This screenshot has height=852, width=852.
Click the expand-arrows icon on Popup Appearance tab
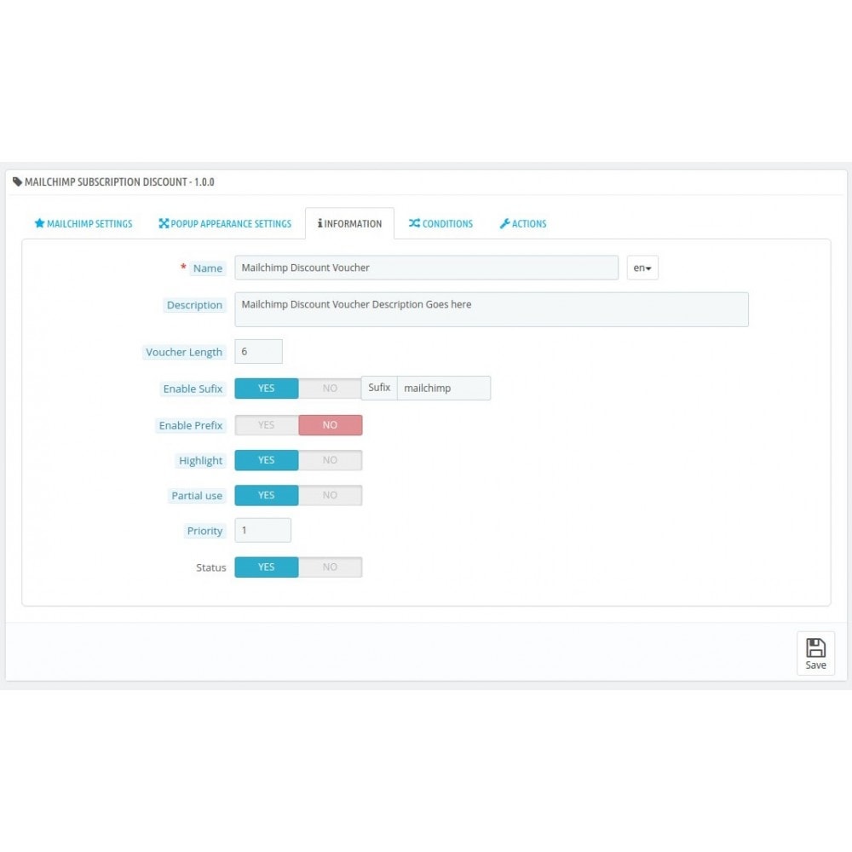pos(164,223)
